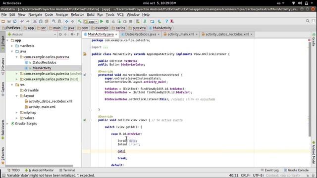Screen dimensions: 317x178
Task: Open the system volume indicator
Action: (300, 3)
